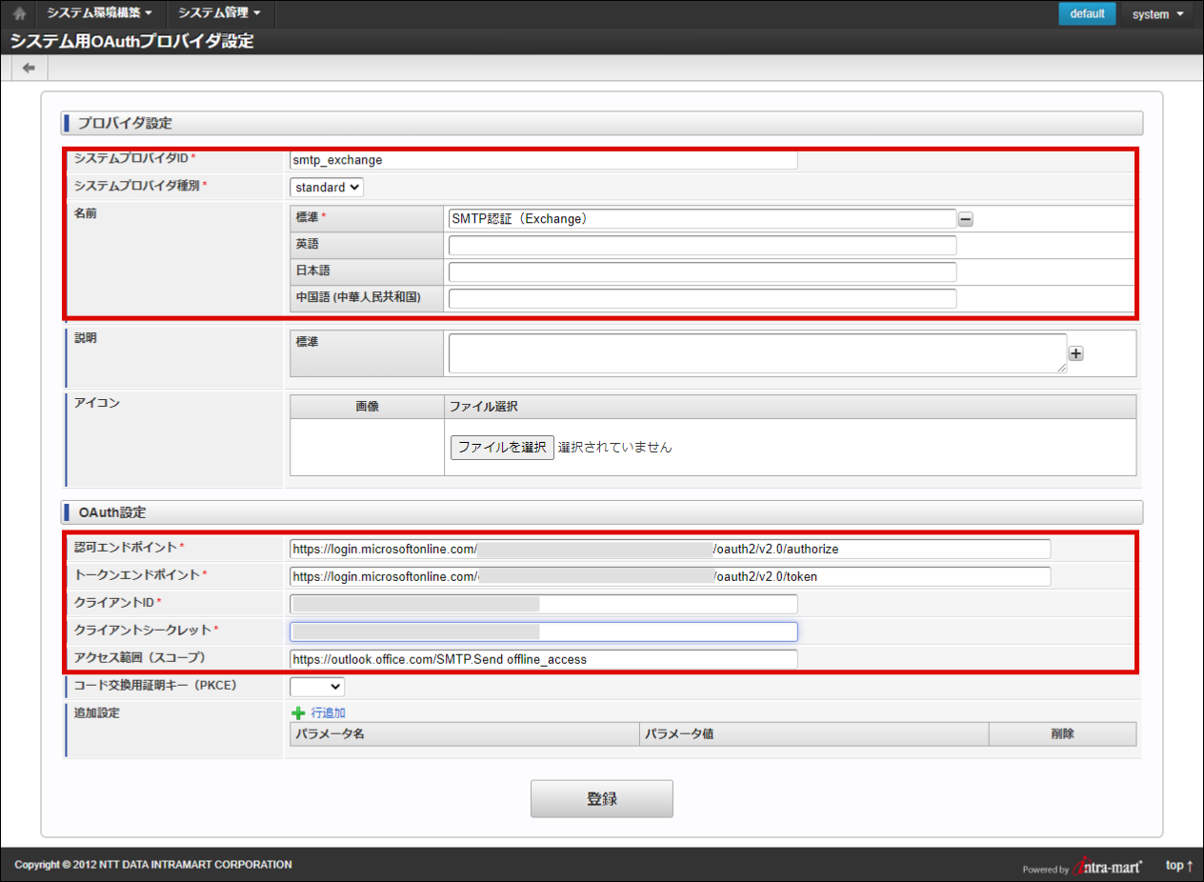Click the システムプロバイダID input field
The width and height of the screenshot is (1204, 882).
543,160
